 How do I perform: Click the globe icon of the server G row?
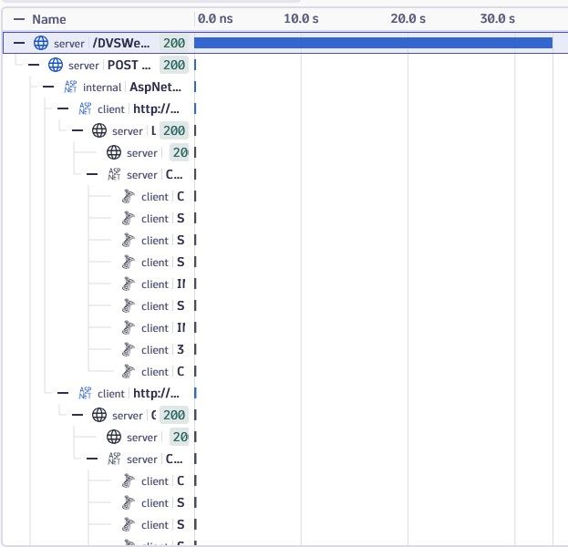point(99,415)
